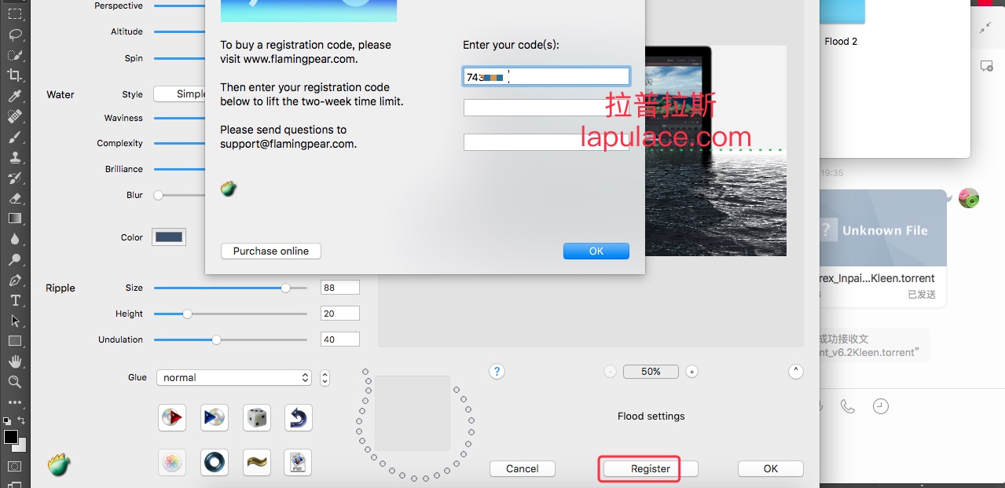This screenshot has height=488, width=1005.
Task: Select the Healing Brush tool
Action: tap(15, 116)
